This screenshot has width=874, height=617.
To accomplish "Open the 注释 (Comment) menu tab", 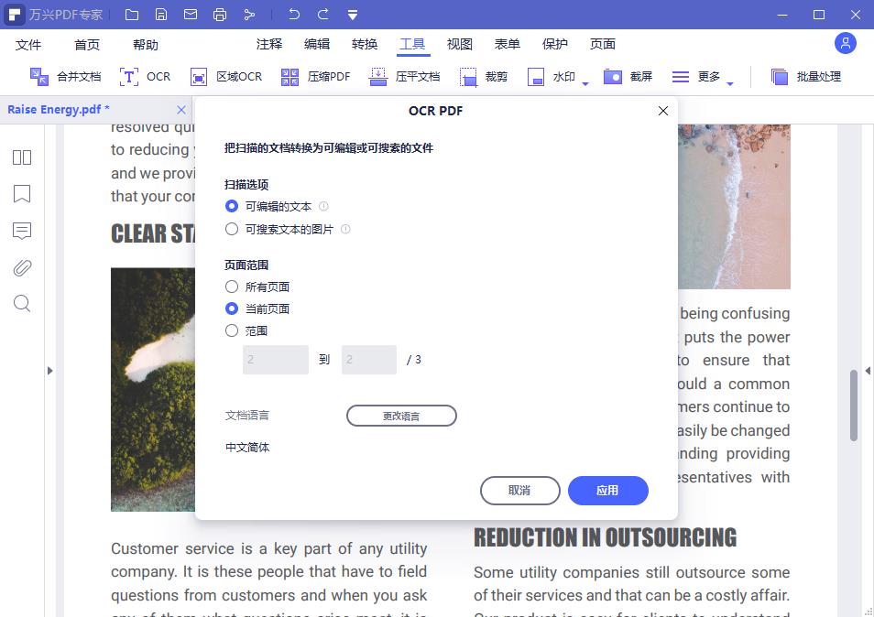I will tap(269, 44).
